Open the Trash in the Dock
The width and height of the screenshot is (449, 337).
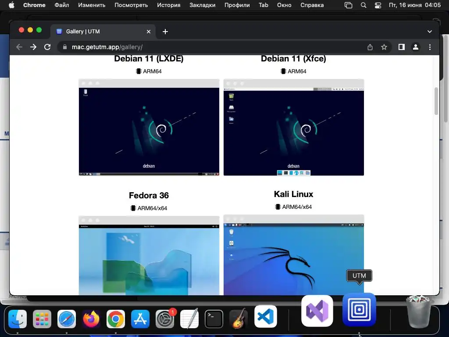coord(419,312)
